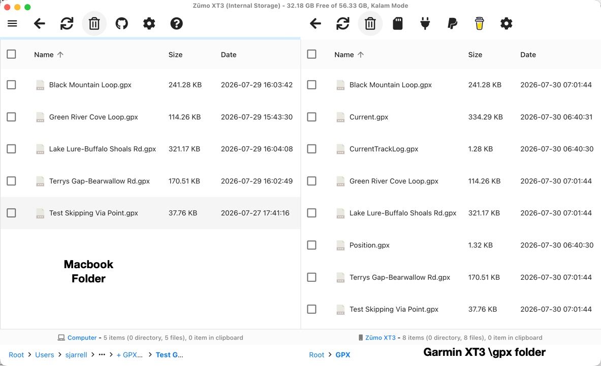Switch storage with SD card icon
The height and width of the screenshot is (366, 601).
[x=398, y=24]
